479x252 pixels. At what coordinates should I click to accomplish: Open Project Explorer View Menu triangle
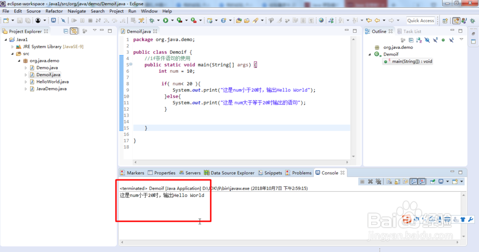pyautogui.click(x=95, y=31)
